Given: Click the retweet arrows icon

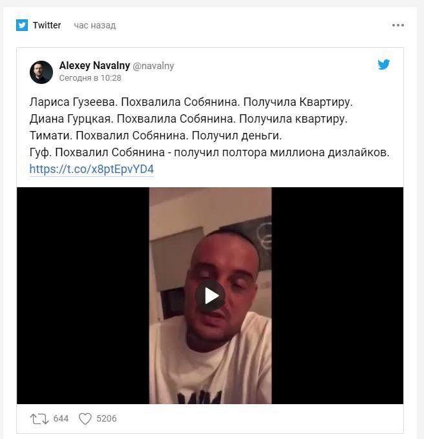Looking at the screenshot, I should (x=39, y=419).
